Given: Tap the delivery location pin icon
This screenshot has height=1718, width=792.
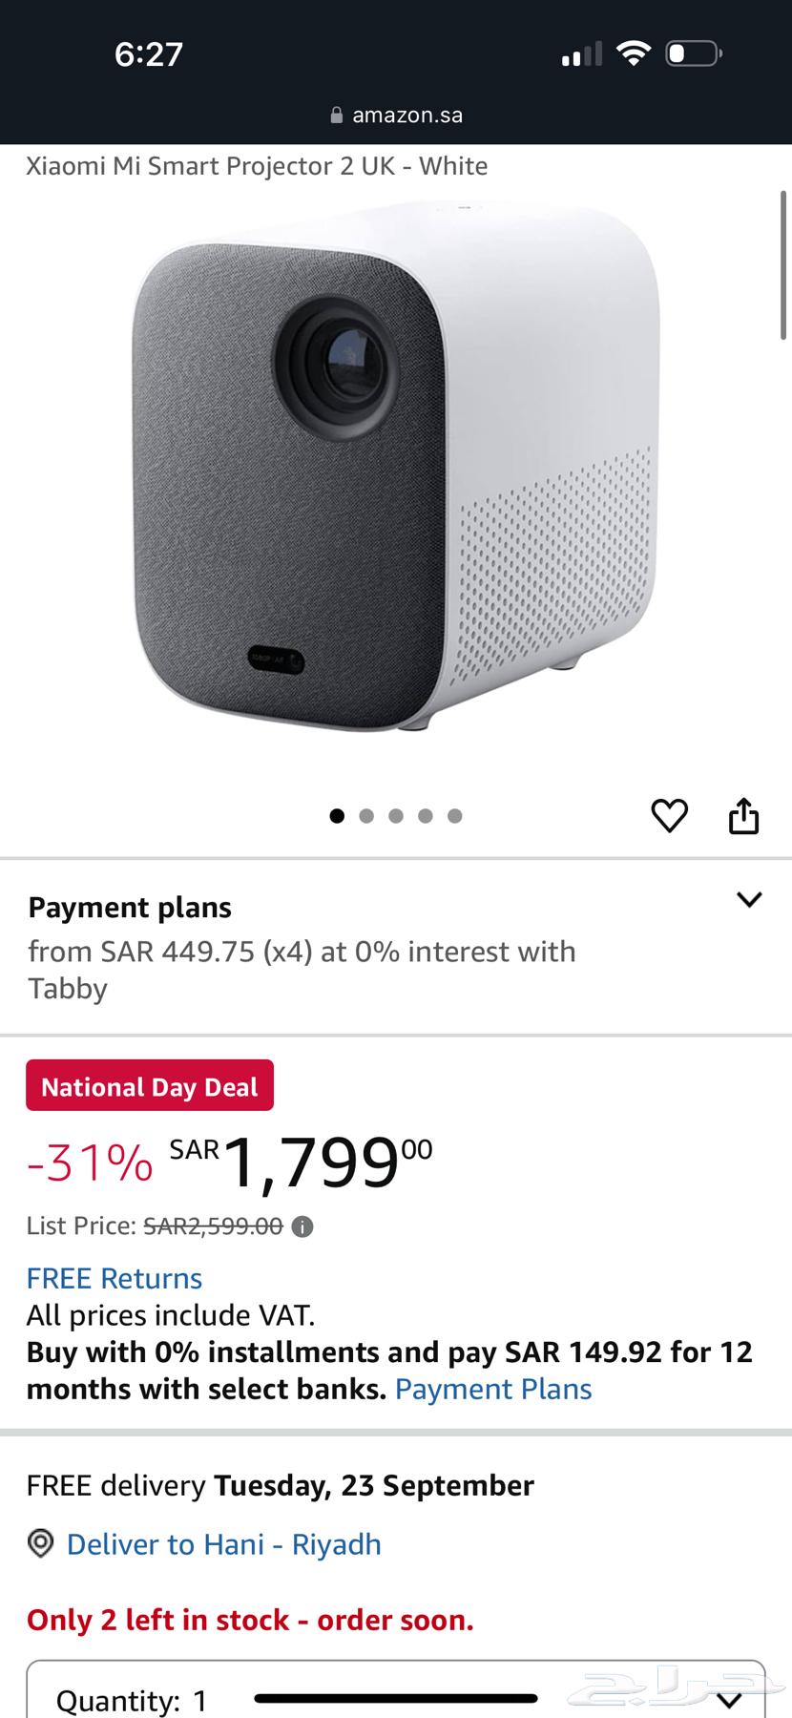Looking at the screenshot, I should 40,1543.
